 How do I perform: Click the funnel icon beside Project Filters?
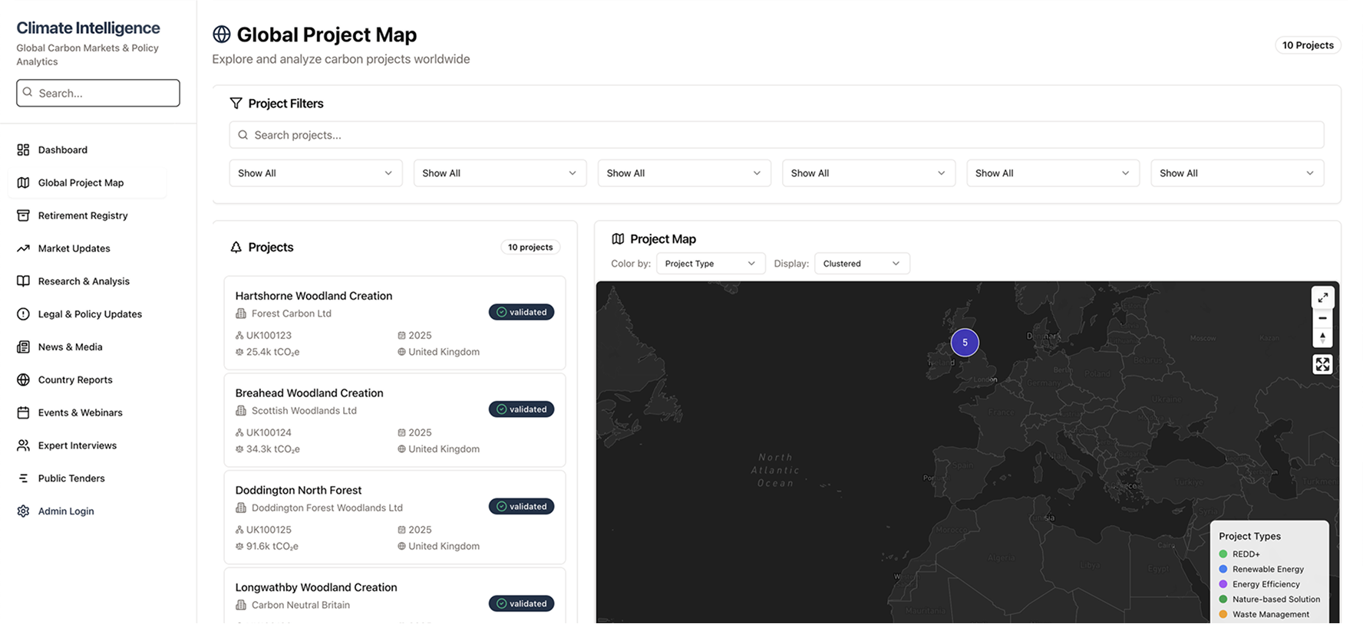coord(236,103)
